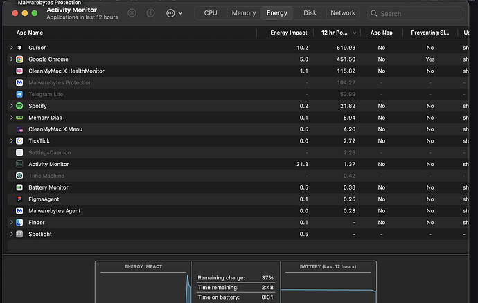Click the Activity Monitor row icon
This screenshot has width=478, height=303.
click(x=19, y=164)
